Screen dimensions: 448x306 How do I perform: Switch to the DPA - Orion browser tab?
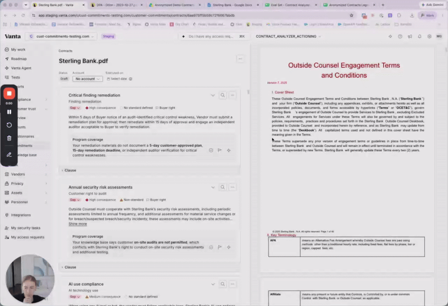(116, 5)
